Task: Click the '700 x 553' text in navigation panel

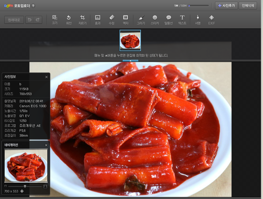Action: click(x=11, y=191)
